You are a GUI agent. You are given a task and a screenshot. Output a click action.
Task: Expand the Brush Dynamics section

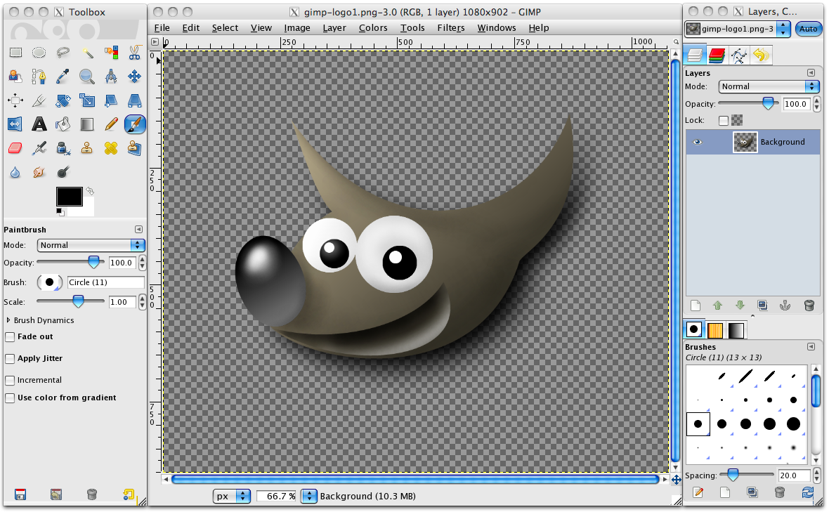coord(8,320)
